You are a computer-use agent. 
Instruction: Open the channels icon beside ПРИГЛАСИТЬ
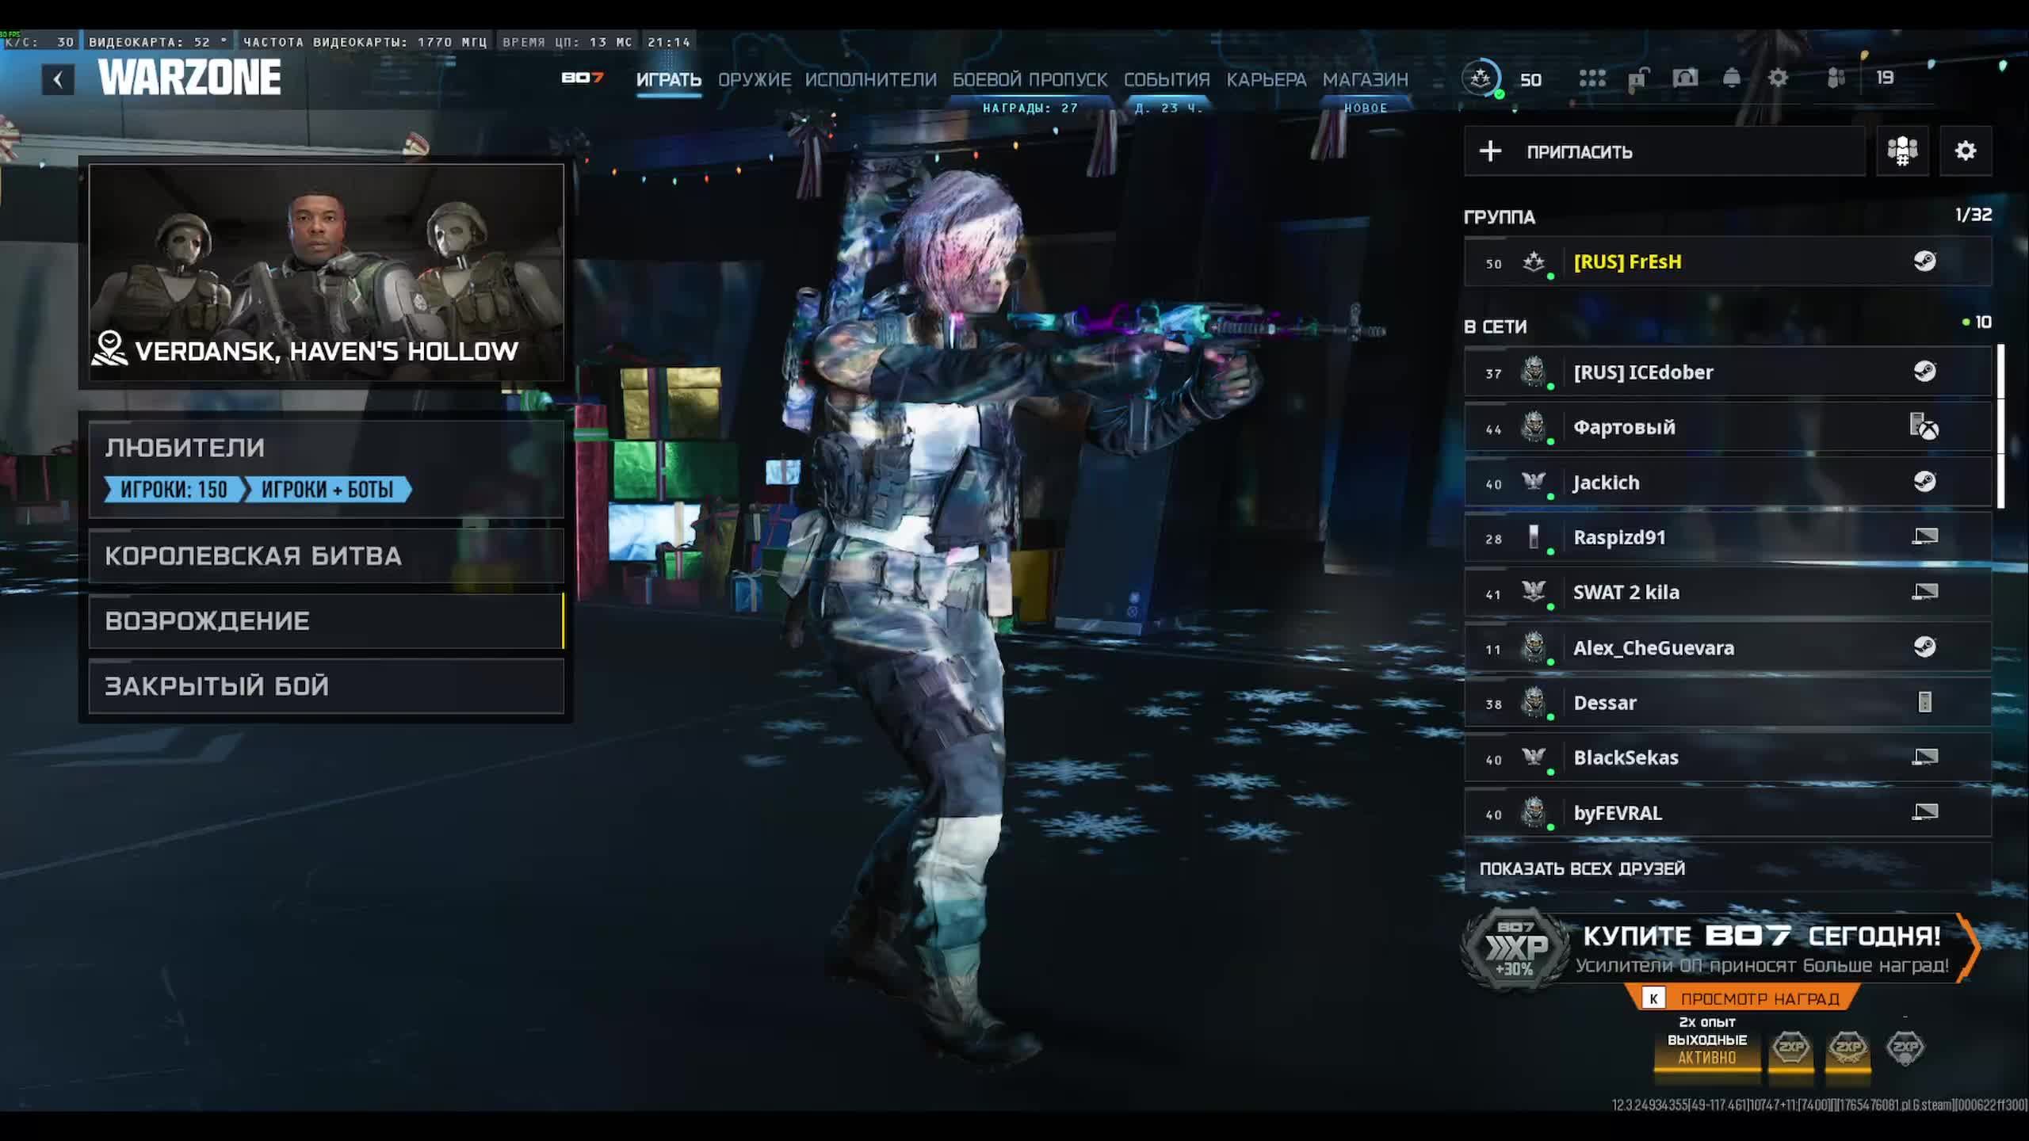coord(1902,151)
